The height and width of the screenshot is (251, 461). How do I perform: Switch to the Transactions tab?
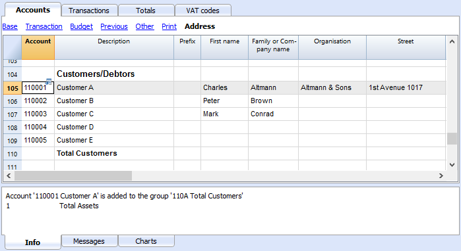(x=89, y=11)
